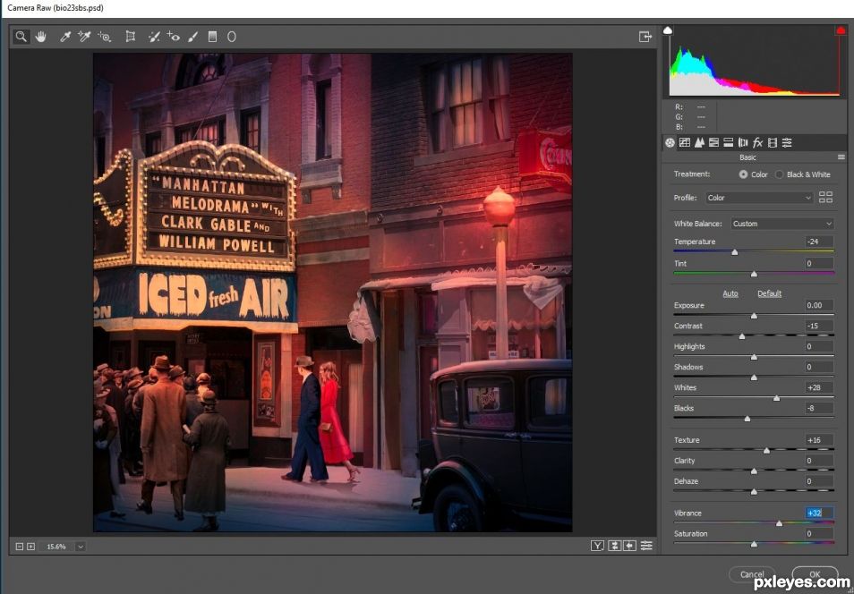Image resolution: width=854 pixels, height=594 pixels.
Task: Adjust the Shadows slider handle
Action: [754, 378]
